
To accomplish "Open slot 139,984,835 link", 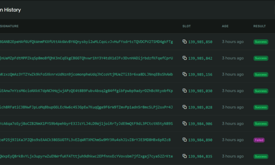I will 200,156.
